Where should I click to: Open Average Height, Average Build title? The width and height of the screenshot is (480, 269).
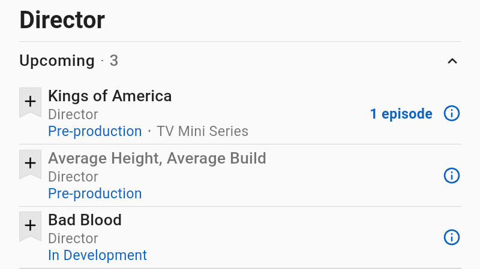pos(157,158)
